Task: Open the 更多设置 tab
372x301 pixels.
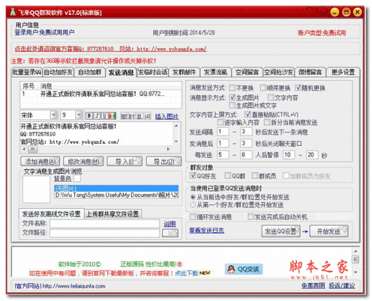Action: (343, 72)
